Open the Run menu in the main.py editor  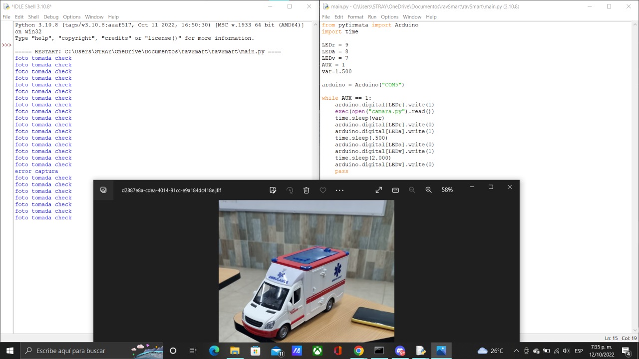[x=372, y=17]
